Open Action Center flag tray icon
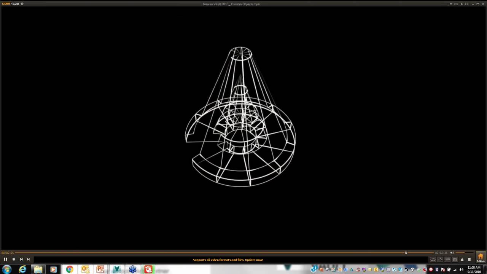This screenshot has width=487, height=274. 443,270
